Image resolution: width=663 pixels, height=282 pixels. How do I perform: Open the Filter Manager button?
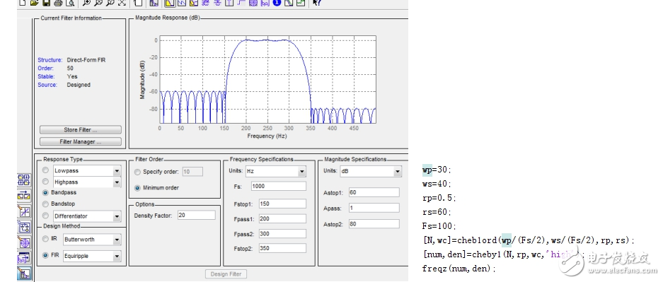(x=81, y=141)
